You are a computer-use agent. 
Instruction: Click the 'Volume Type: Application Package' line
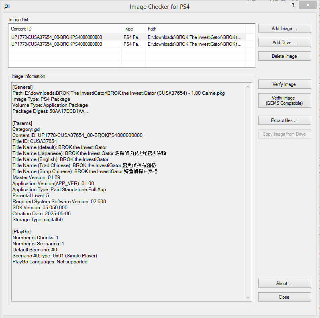(x=50, y=105)
